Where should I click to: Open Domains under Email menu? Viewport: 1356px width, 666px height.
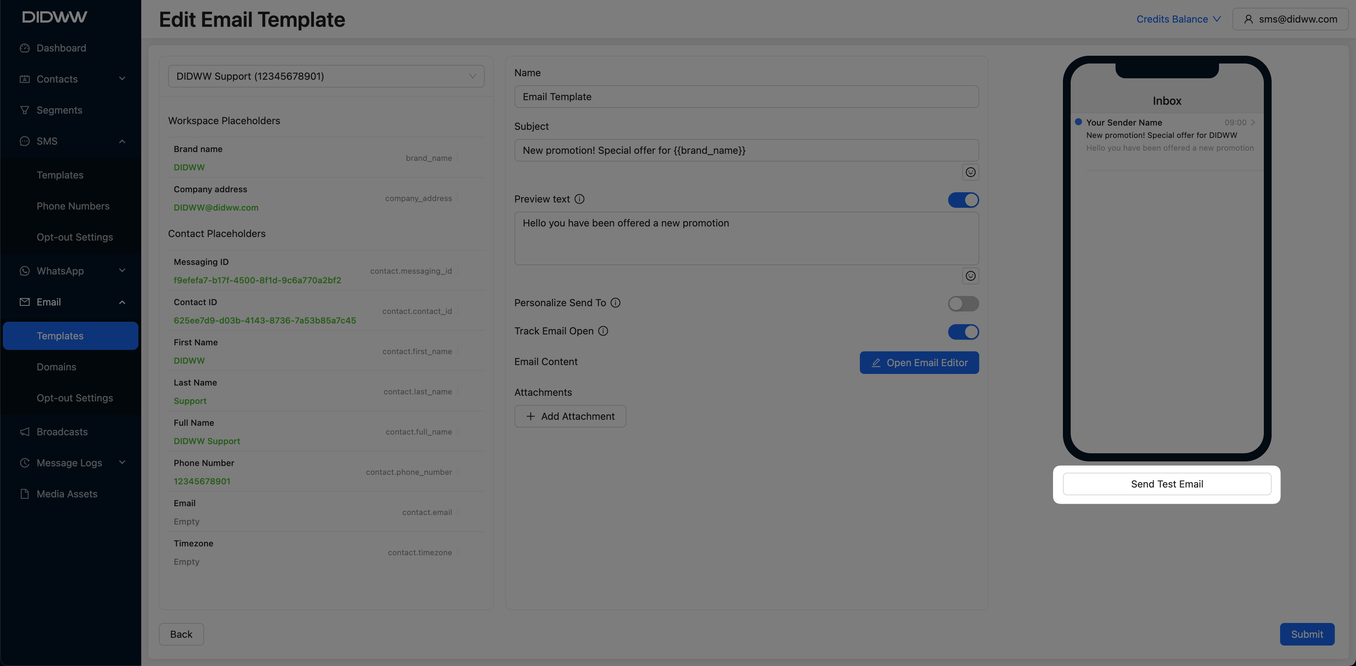coord(56,367)
